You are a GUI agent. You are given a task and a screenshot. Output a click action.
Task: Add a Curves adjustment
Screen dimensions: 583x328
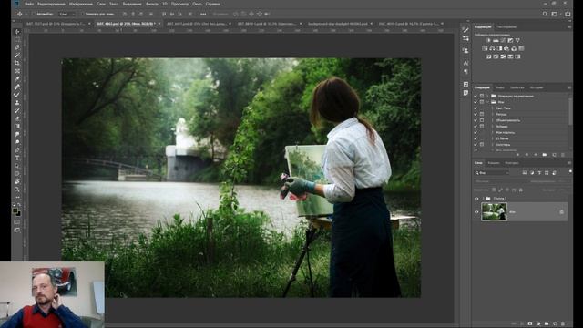(x=503, y=40)
